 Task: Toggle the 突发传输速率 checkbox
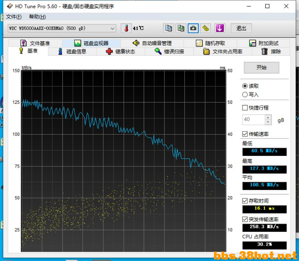pyautogui.click(x=245, y=219)
